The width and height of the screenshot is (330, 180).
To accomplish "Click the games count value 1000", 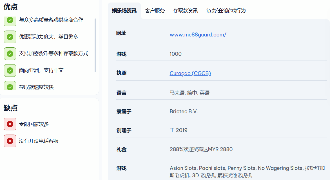I will 175,54.
